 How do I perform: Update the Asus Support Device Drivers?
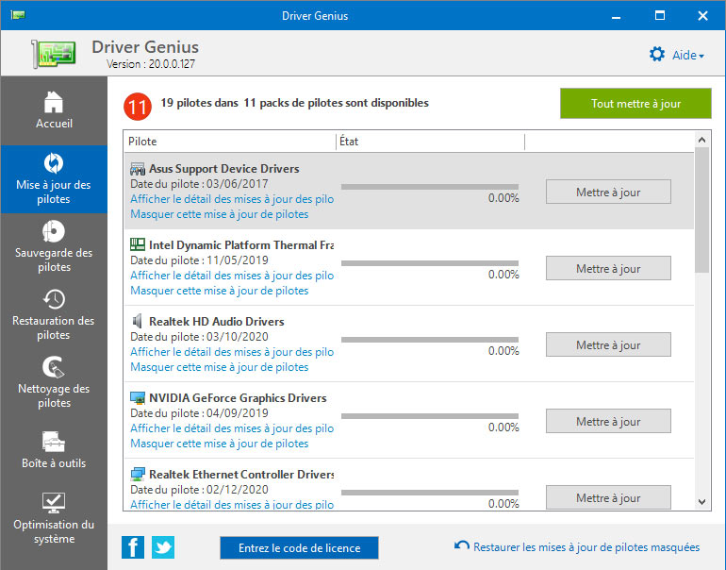click(608, 192)
